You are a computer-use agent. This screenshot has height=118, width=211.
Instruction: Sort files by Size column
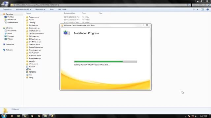(101, 13)
